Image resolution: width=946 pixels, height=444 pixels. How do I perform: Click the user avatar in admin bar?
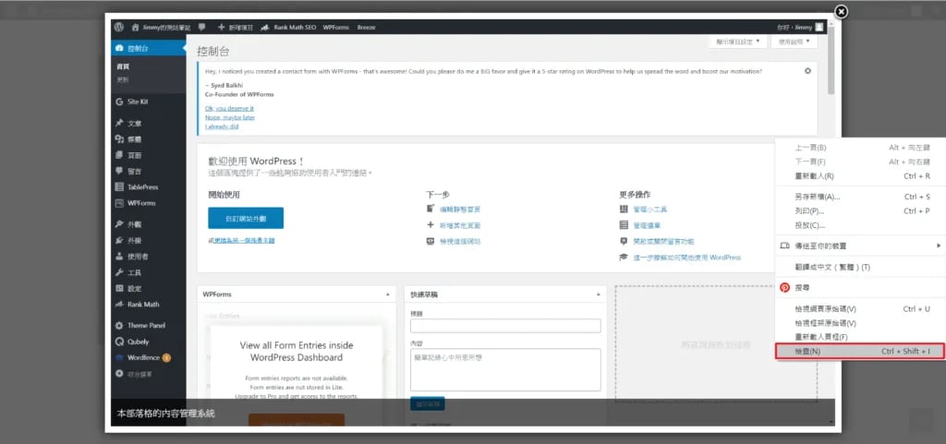819,27
